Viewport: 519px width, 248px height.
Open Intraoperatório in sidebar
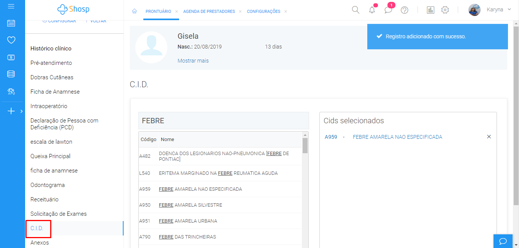[x=49, y=106]
